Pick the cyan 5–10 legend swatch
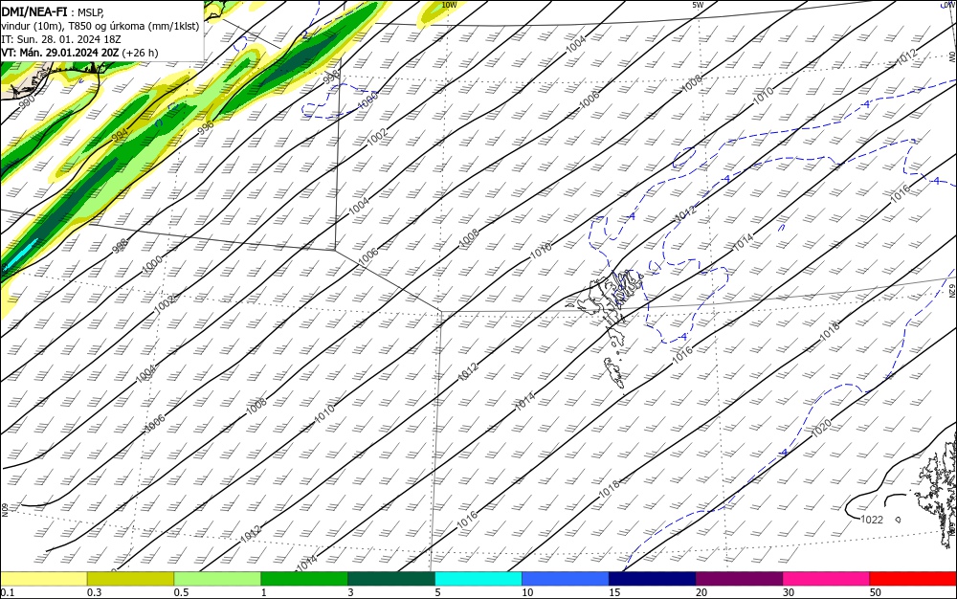Image resolution: width=957 pixels, height=599 pixels. click(x=478, y=579)
